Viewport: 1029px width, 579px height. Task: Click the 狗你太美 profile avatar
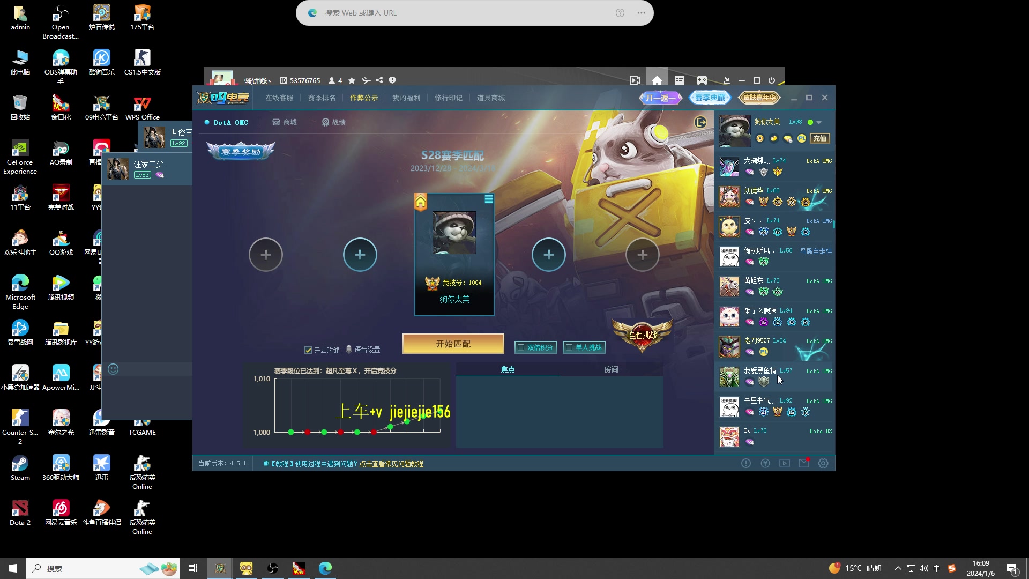point(734,131)
